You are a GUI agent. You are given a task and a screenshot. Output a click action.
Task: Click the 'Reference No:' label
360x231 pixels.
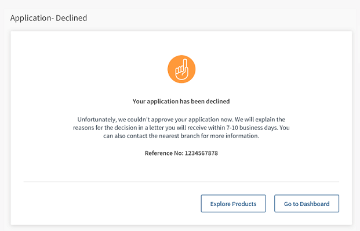pyautogui.click(x=164, y=153)
